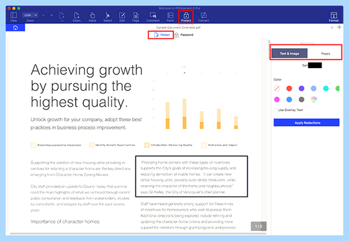This screenshot has height=241, width=349.
Task: Select the Password option
Action: [184, 35]
